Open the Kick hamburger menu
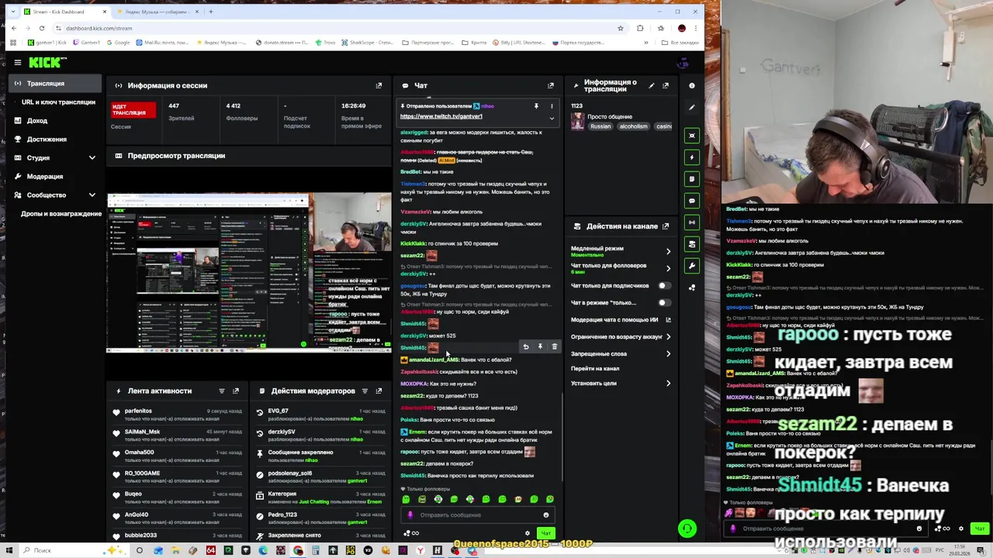The image size is (993, 558). [x=17, y=62]
